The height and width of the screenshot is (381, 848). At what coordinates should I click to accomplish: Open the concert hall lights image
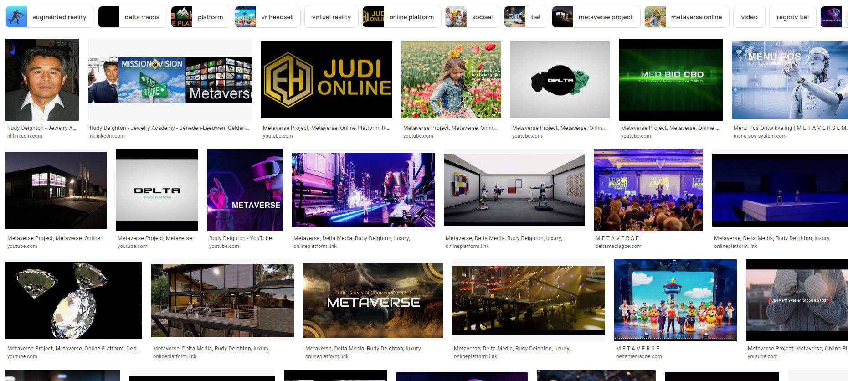click(529, 300)
